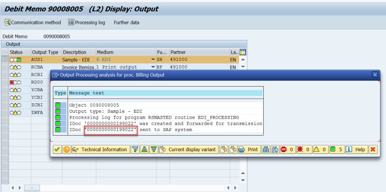Open Medium dropdown for AUS1 row
386x192 pixels.
tap(153, 60)
